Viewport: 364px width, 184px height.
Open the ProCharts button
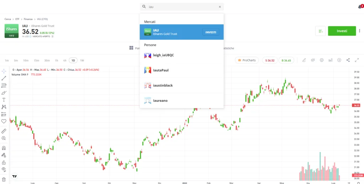[x=247, y=60]
